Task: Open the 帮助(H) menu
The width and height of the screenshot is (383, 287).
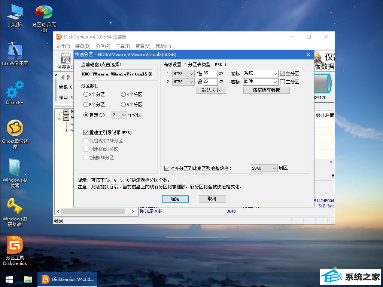Action: (163, 46)
